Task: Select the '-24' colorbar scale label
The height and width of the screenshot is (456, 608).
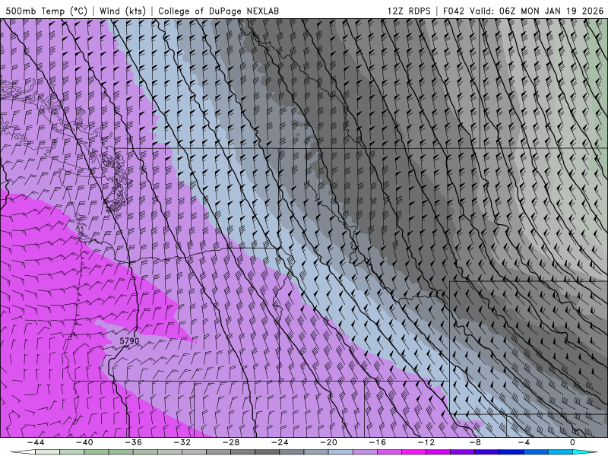Action: click(280, 442)
